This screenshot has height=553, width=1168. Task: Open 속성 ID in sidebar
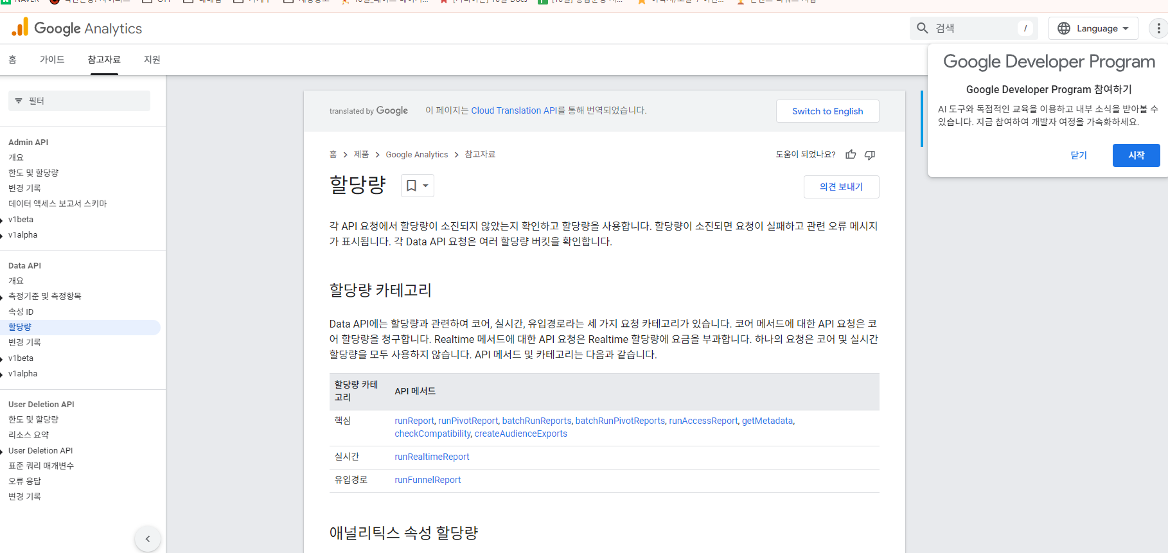[x=21, y=312]
